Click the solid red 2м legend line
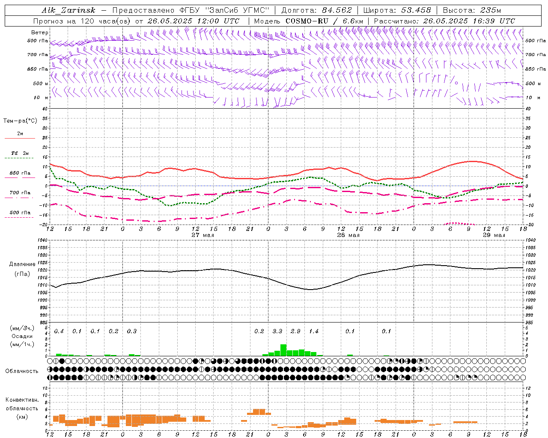The width and height of the screenshot is (548, 438). pyautogui.click(x=20, y=139)
